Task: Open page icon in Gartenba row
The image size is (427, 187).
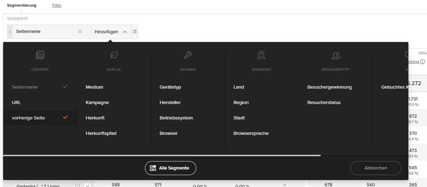Action: coord(77,186)
